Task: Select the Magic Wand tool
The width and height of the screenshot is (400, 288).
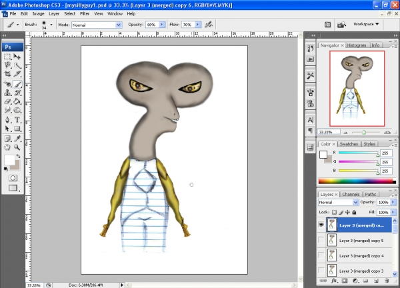Action: (x=17, y=65)
